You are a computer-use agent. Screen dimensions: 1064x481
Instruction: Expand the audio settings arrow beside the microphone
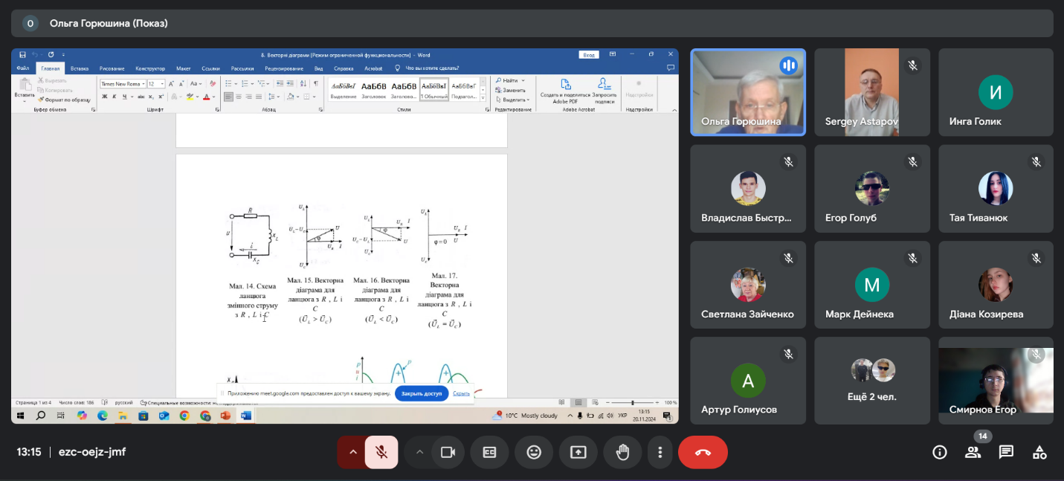[352, 452]
